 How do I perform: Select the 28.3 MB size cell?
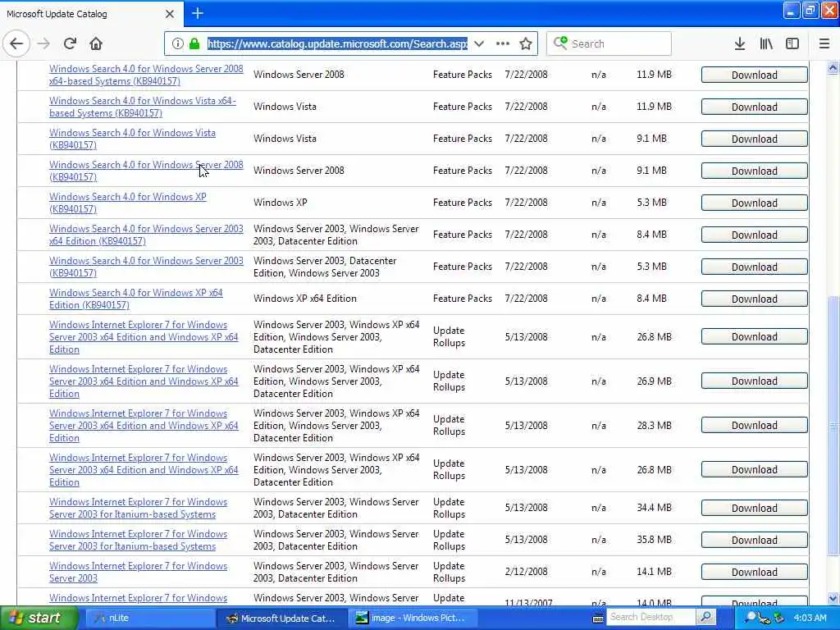[x=654, y=426]
